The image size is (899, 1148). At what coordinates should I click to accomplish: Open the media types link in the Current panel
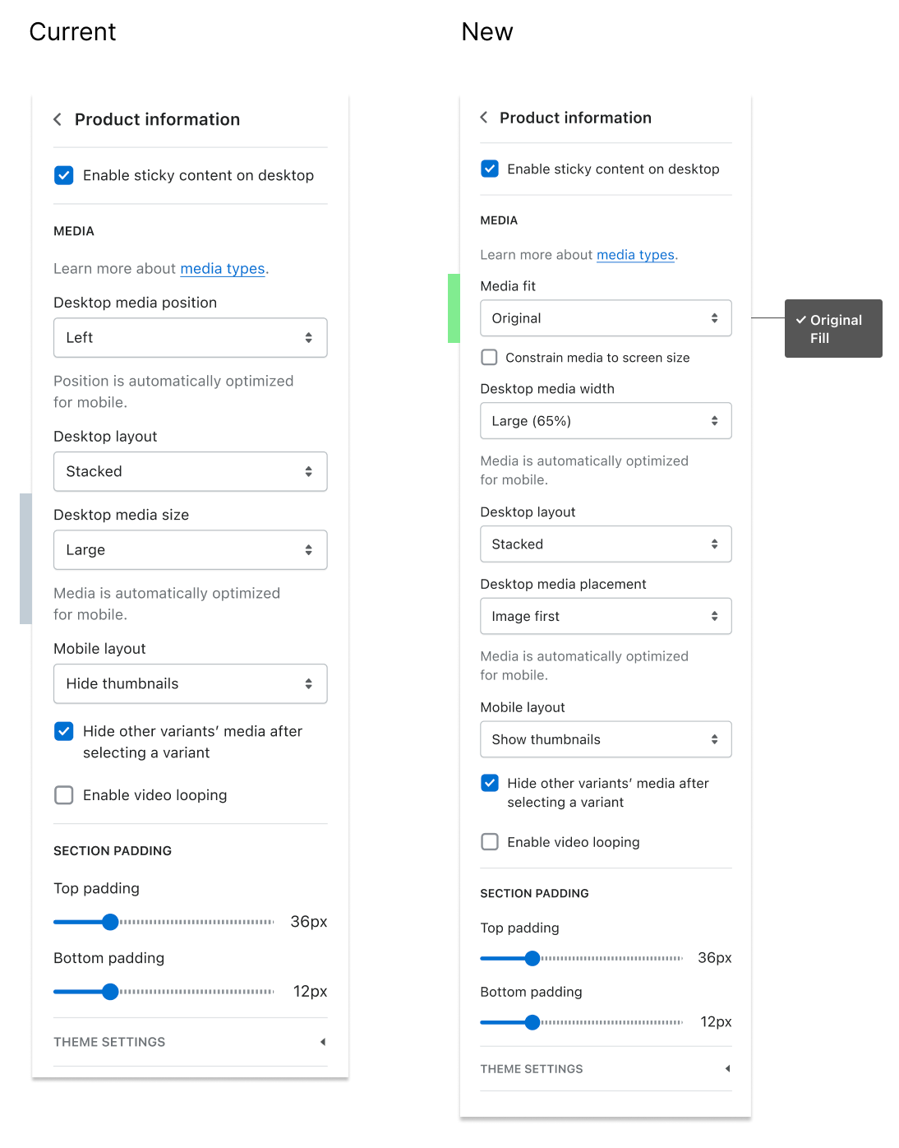coord(221,268)
